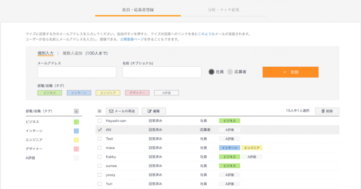This screenshot has height=189, width=361.
Task: Filter by A評価 in the tag sidebar
Action: (30, 158)
